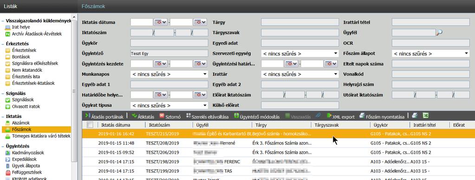
Task: Collapse the Iktatás section in sidebar
Action: click(x=3, y=116)
